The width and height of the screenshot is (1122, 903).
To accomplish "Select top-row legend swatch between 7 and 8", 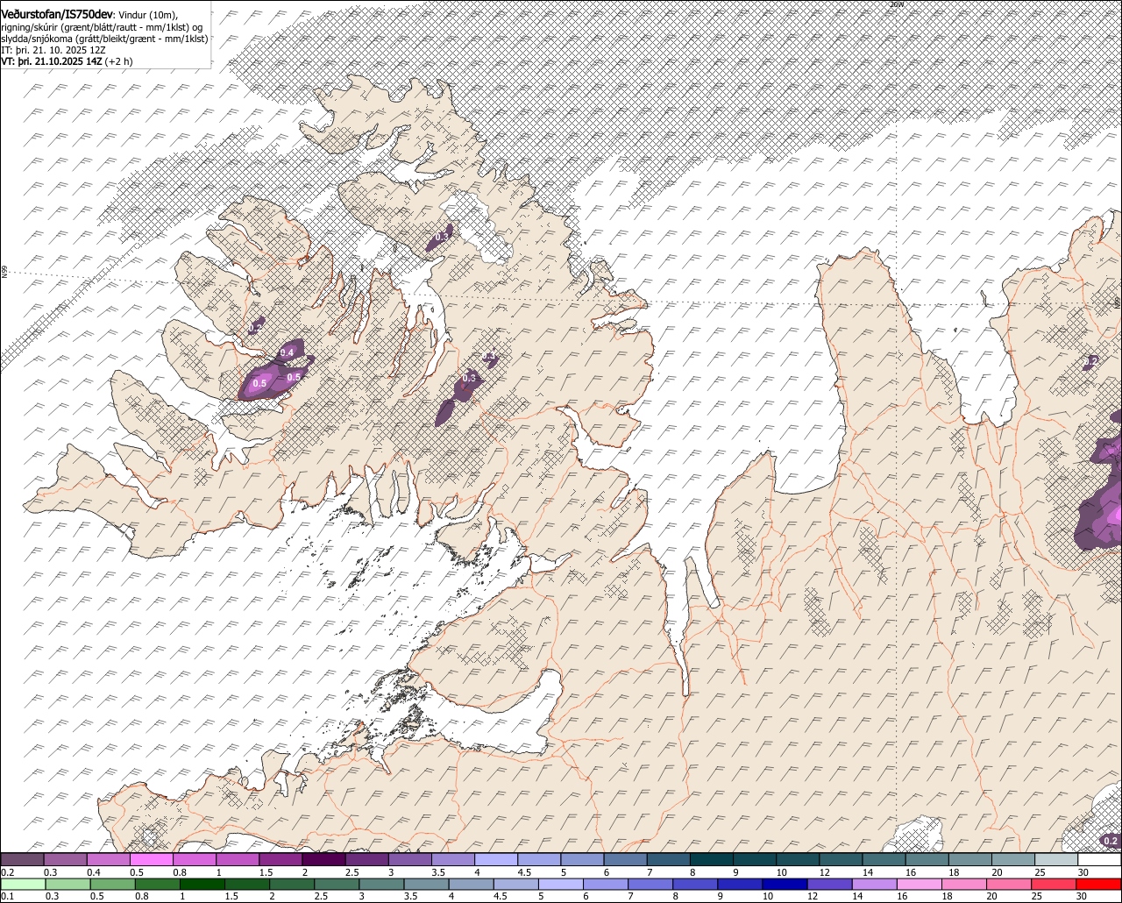I will [668, 859].
